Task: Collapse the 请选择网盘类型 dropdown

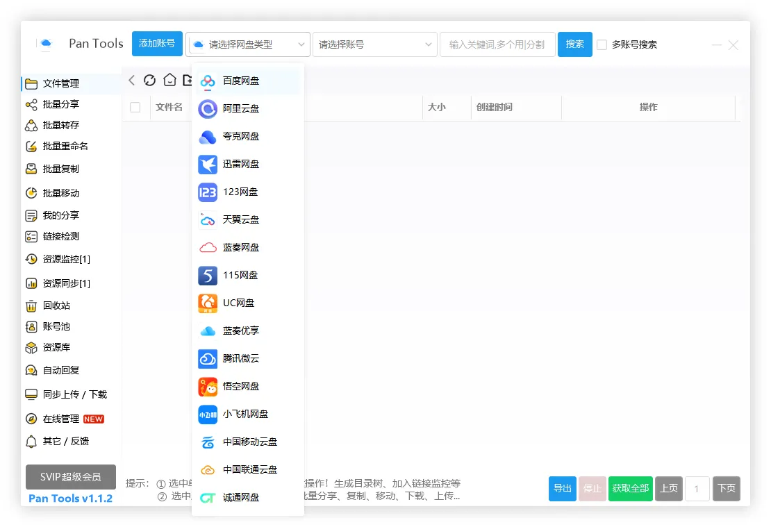Action: point(247,44)
